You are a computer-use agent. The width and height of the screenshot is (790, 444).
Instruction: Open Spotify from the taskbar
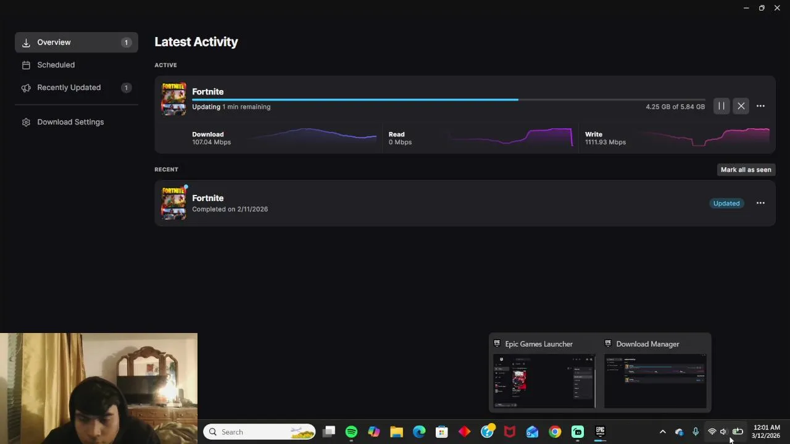pos(351,432)
